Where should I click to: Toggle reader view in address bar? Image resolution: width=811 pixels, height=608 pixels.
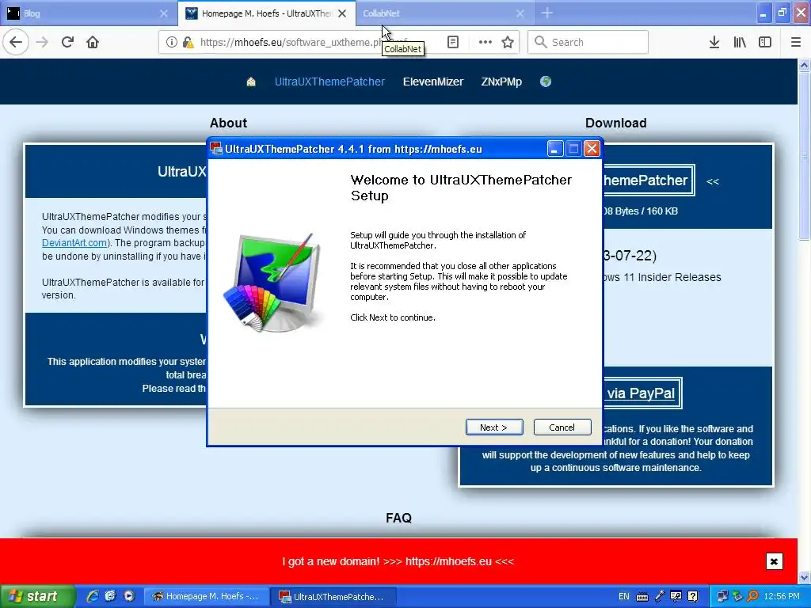(453, 43)
